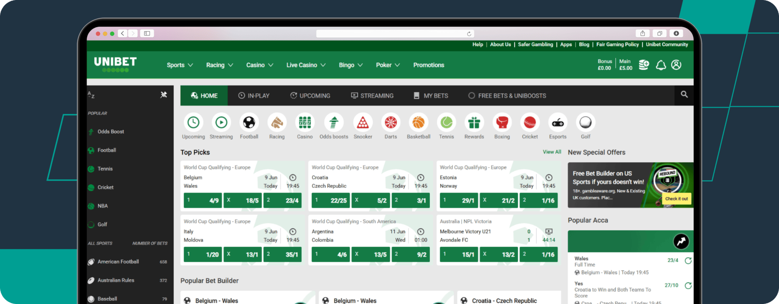Open the Fair Gaming Policy link
This screenshot has height=304, width=779.
coord(618,45)
